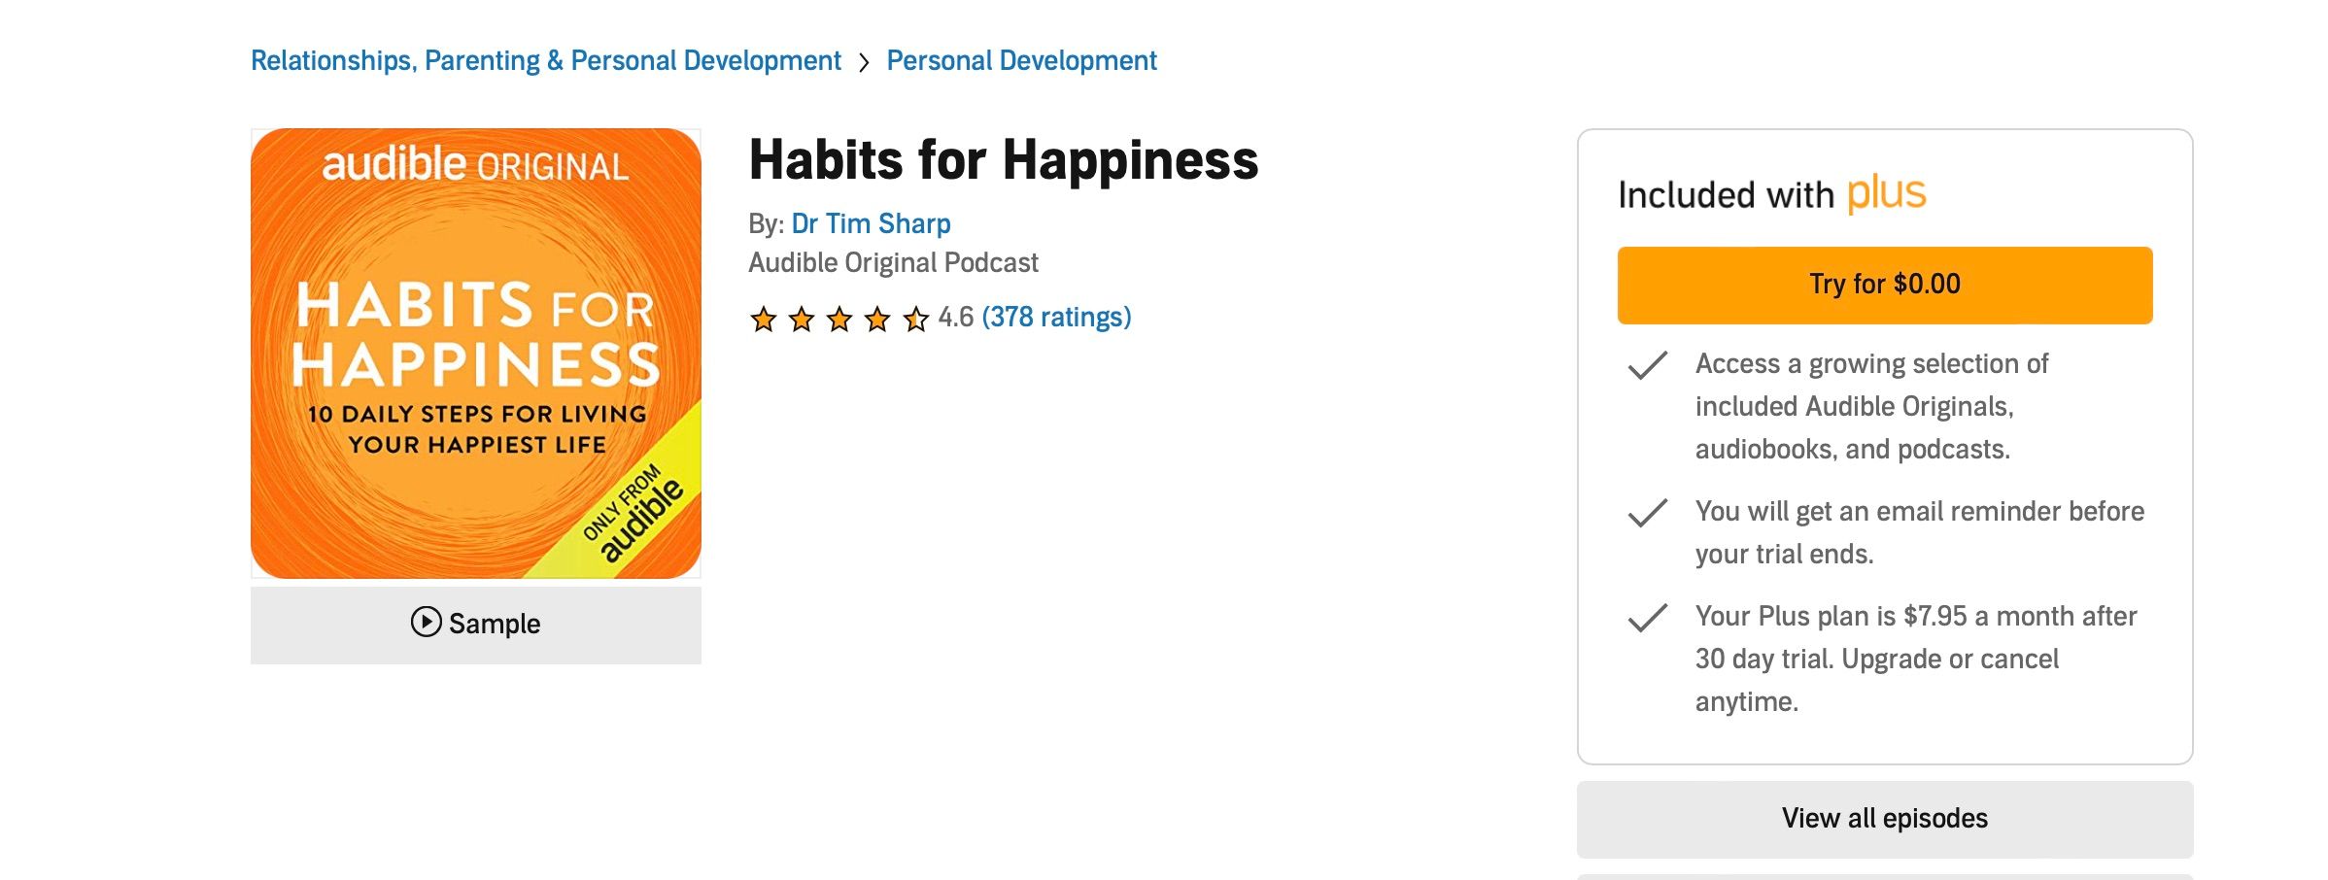
Task: Go to Personal Development breadcrumb
Action: click(x=1021, y=60)
